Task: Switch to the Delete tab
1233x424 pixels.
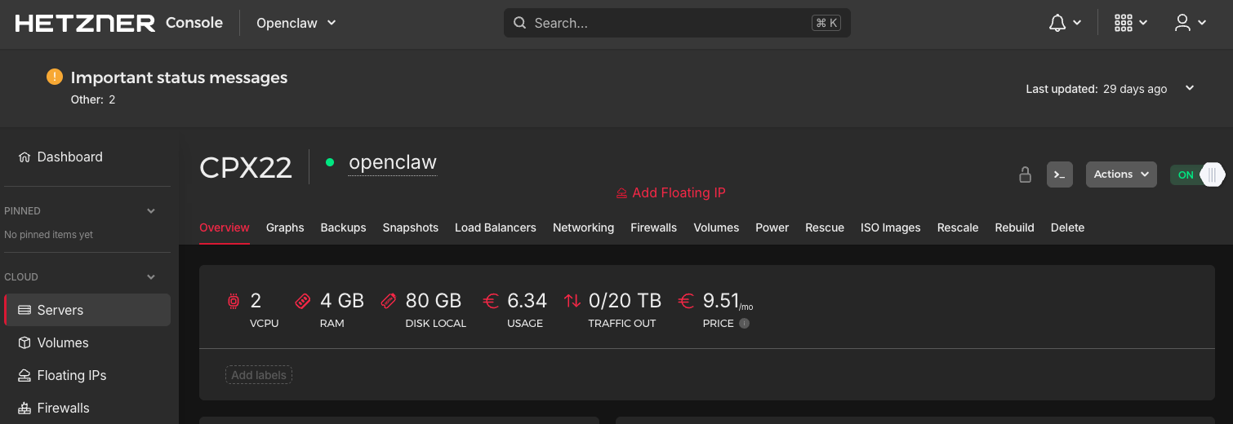Action: coord(1067,227)
